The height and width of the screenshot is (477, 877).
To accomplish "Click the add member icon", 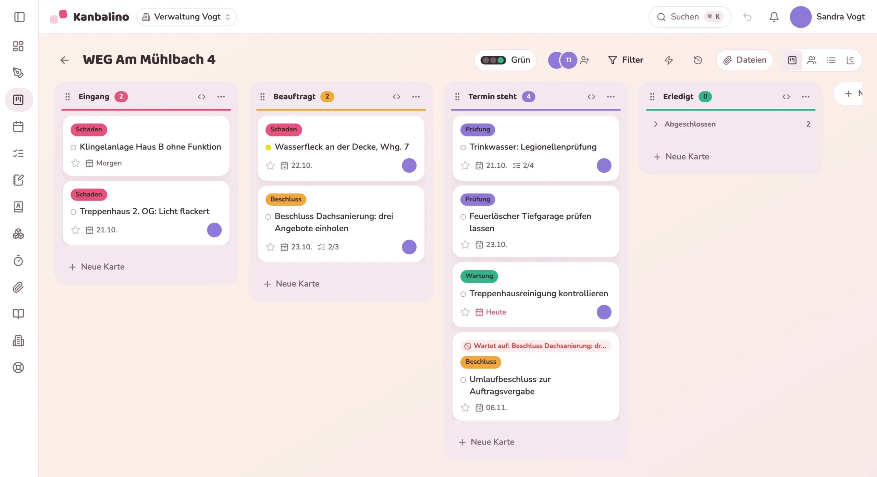I will [585, 60].
